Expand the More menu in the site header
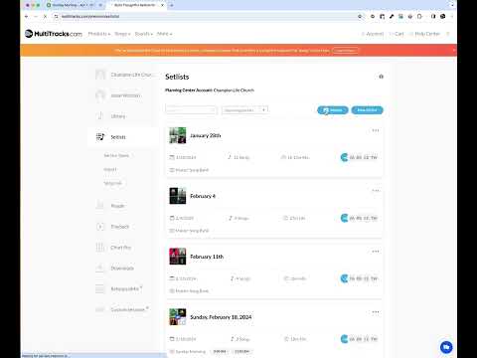 [x=164, y=34]
